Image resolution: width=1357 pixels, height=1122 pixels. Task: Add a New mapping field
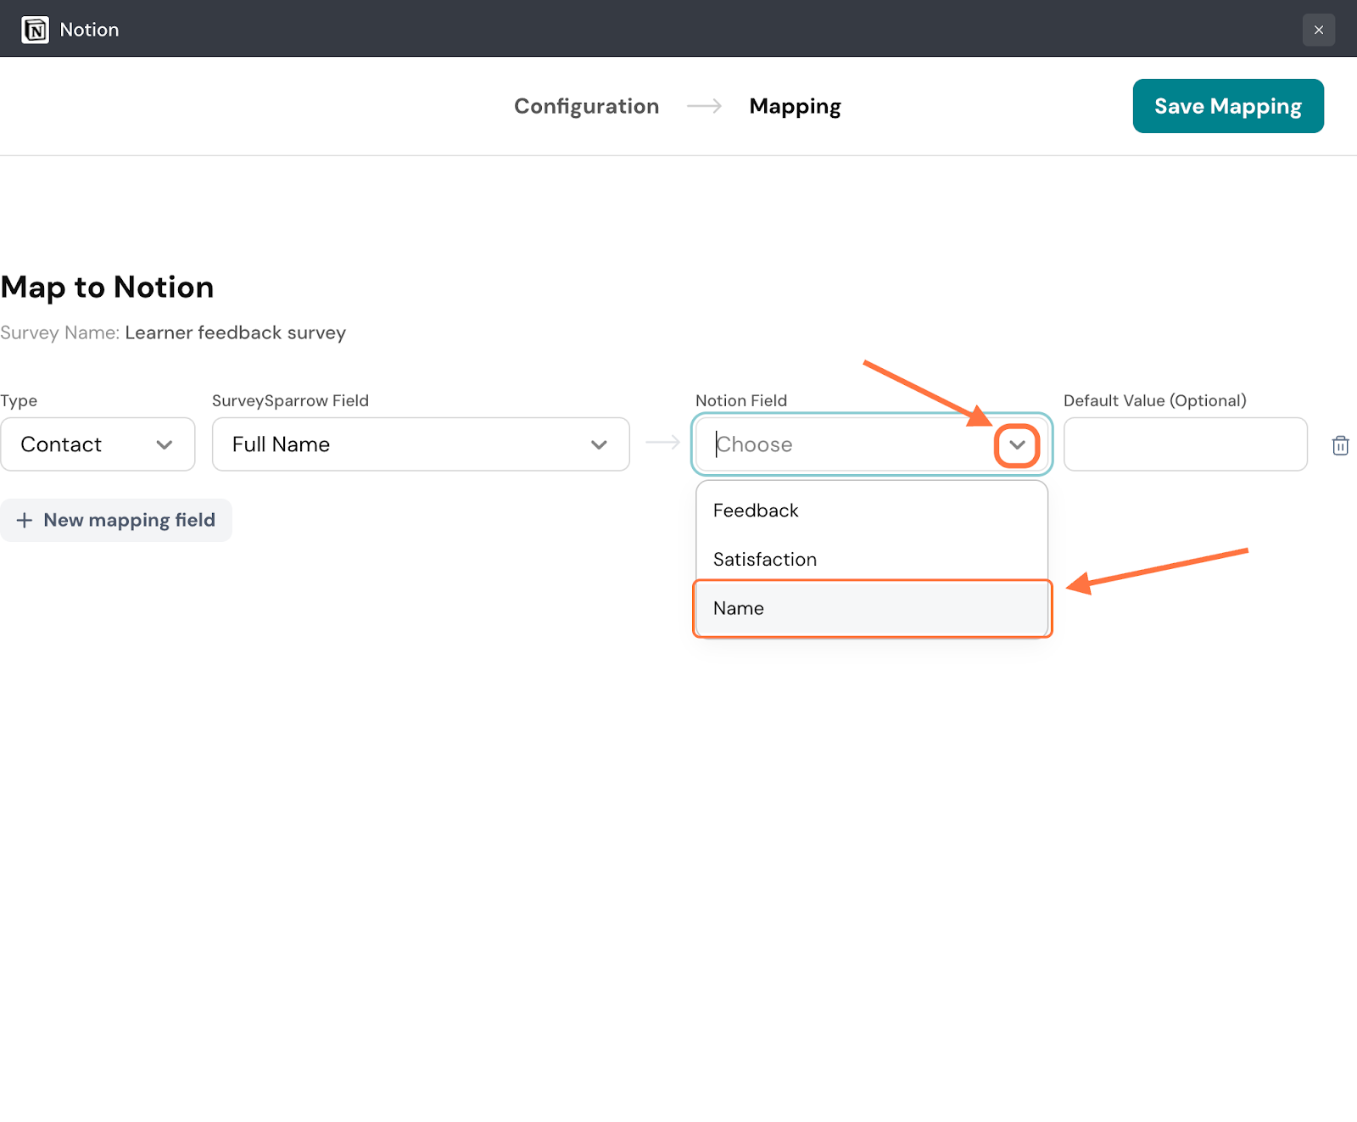[116, 520]
